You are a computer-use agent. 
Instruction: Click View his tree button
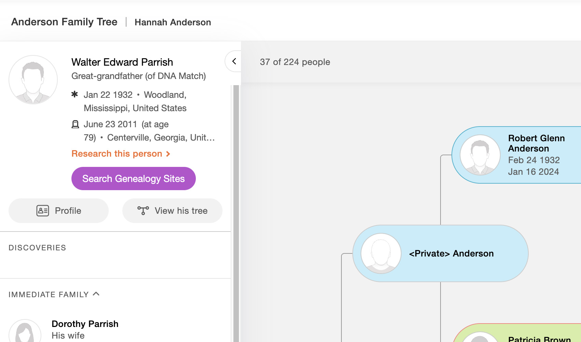172,211
